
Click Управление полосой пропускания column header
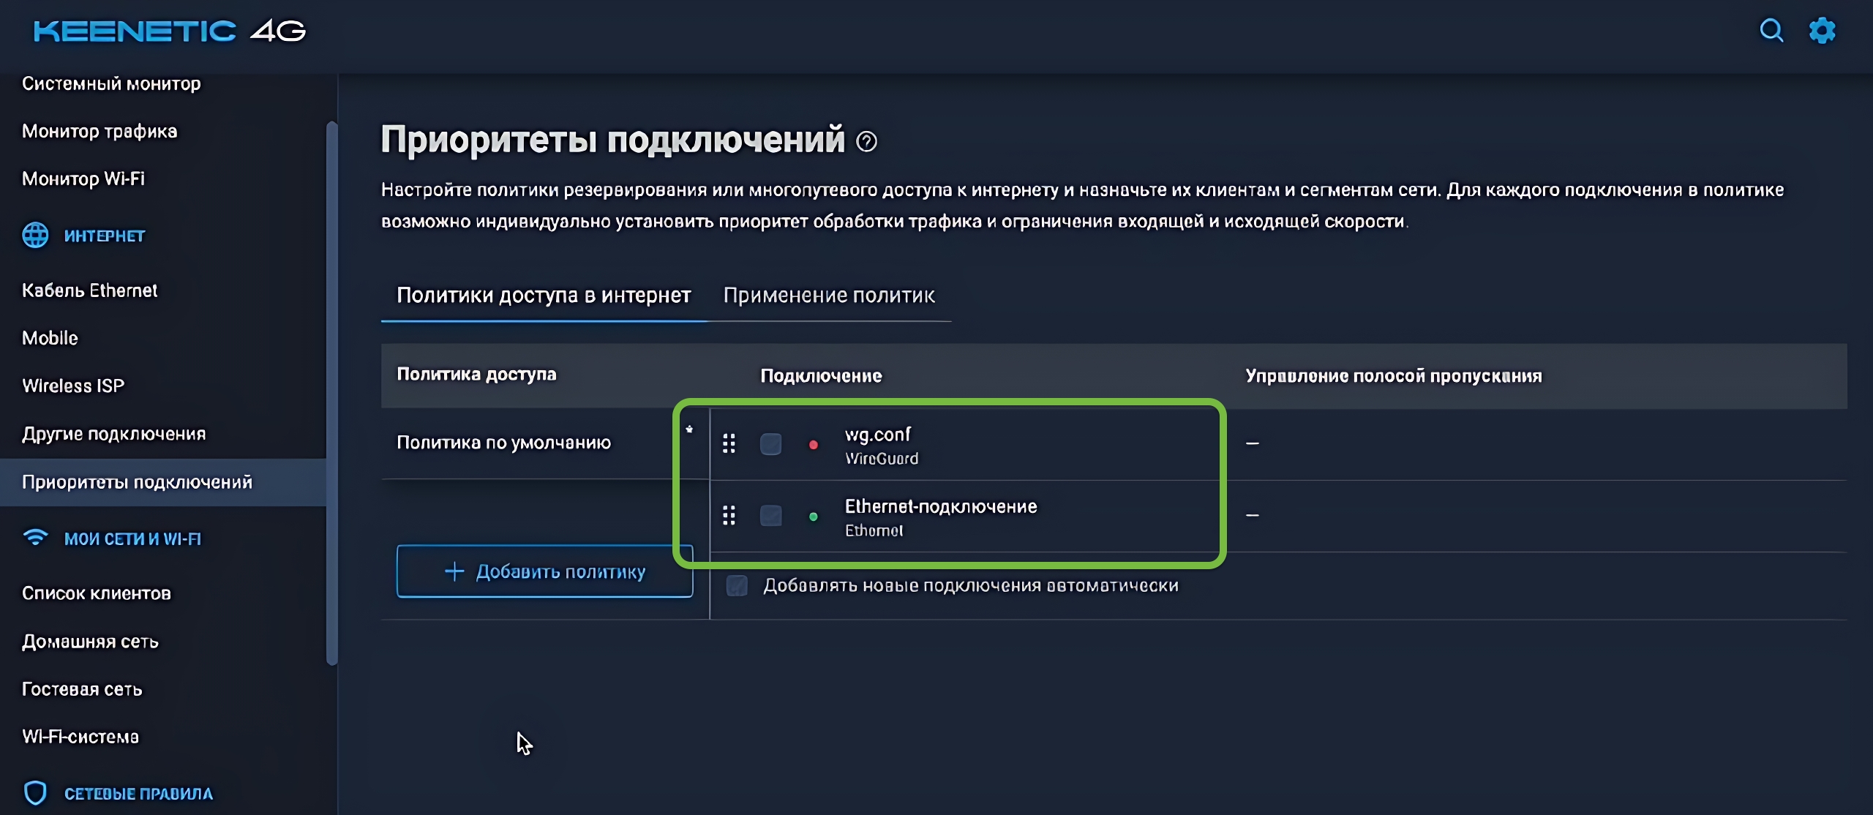(x=1394, y=376)
